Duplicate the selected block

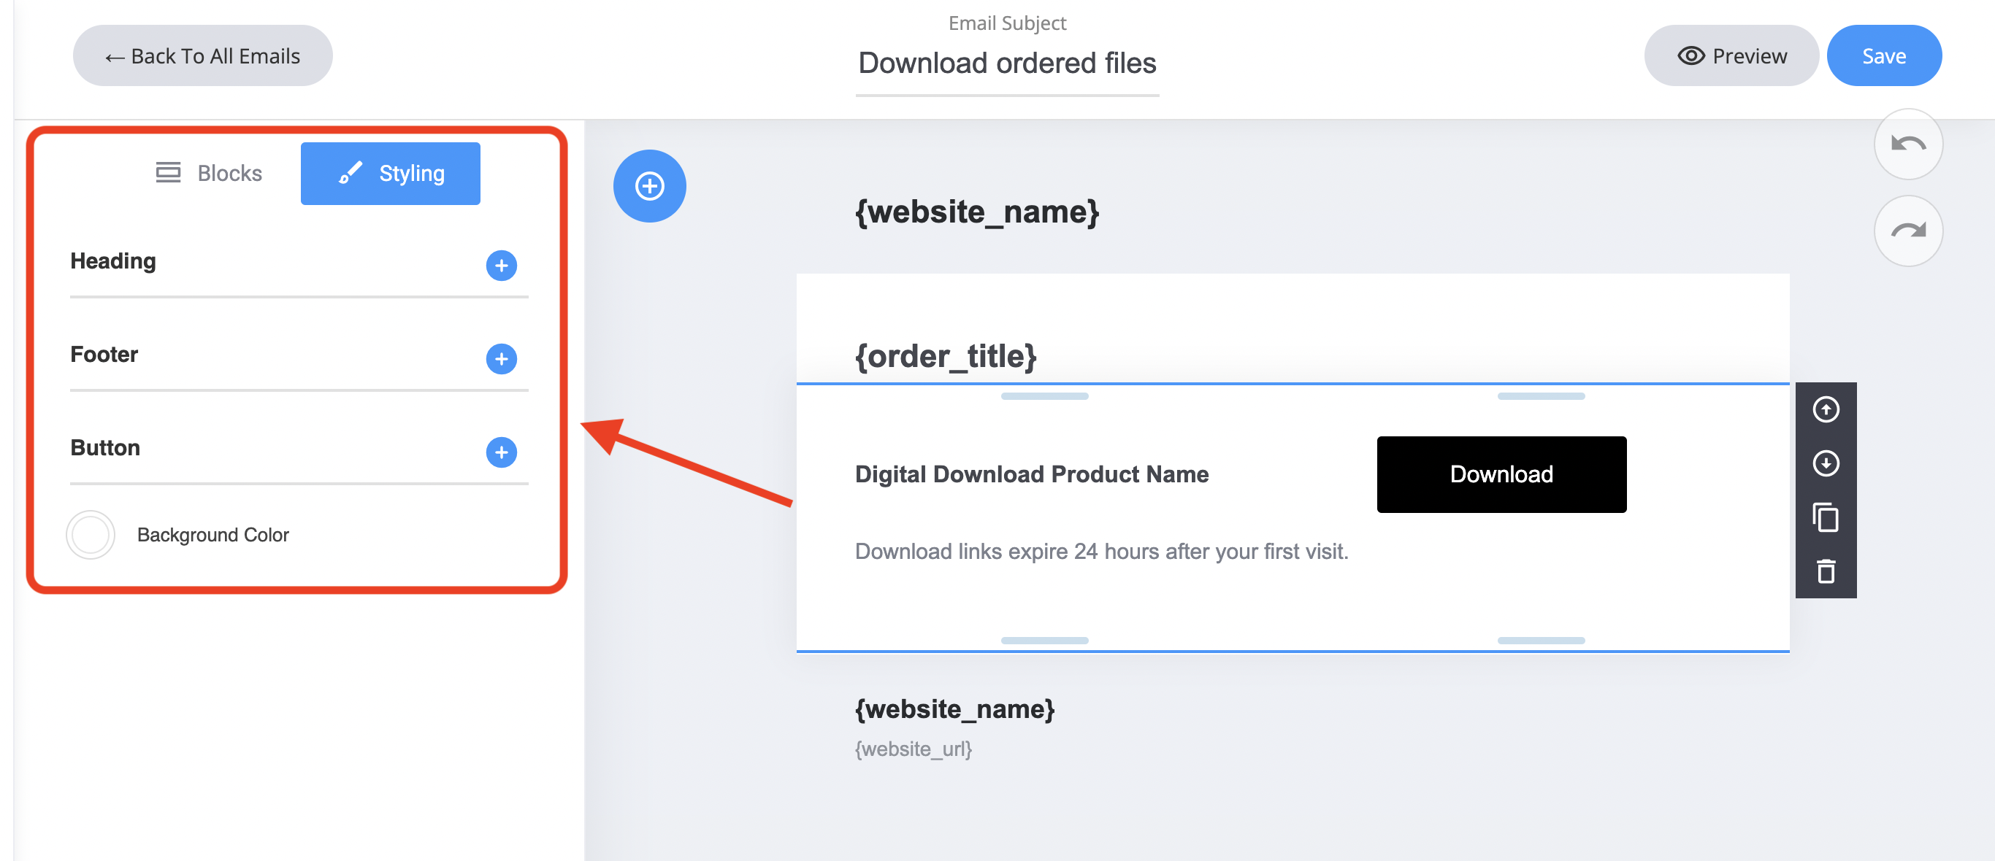[1826, 517]
